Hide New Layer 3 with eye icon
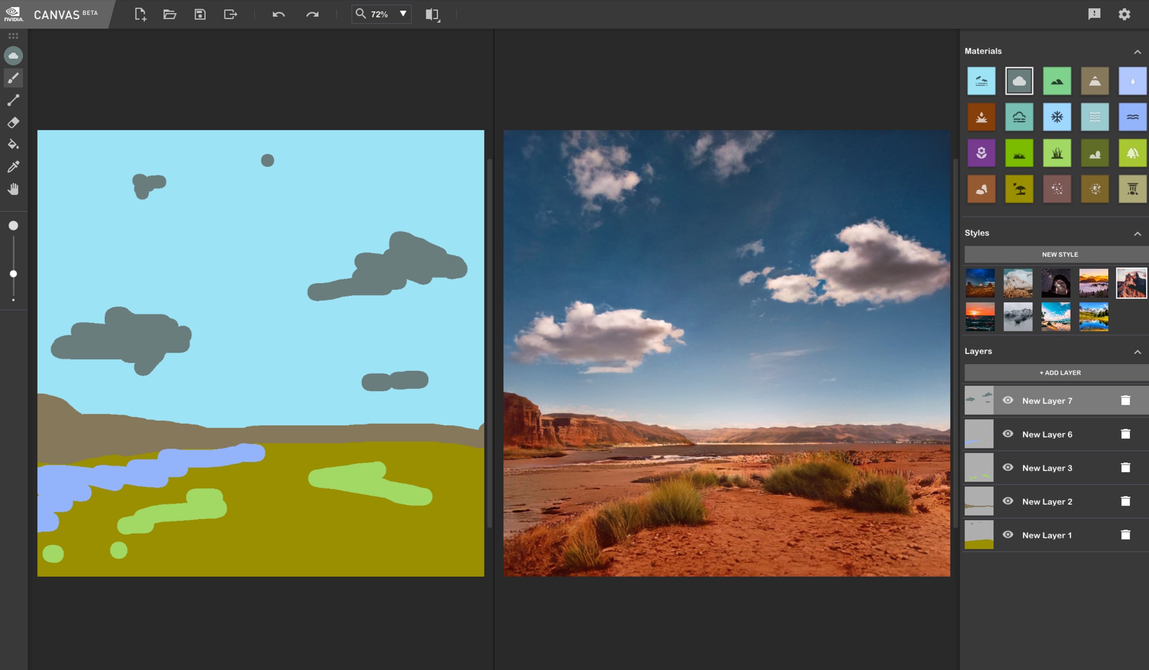The image size is (1149, 670). pyautogui.click(x=1008, y=467)
